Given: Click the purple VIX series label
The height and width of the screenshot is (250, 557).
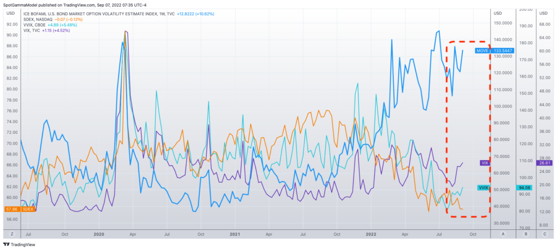Looking at the screenshot, I should point(484,163).
